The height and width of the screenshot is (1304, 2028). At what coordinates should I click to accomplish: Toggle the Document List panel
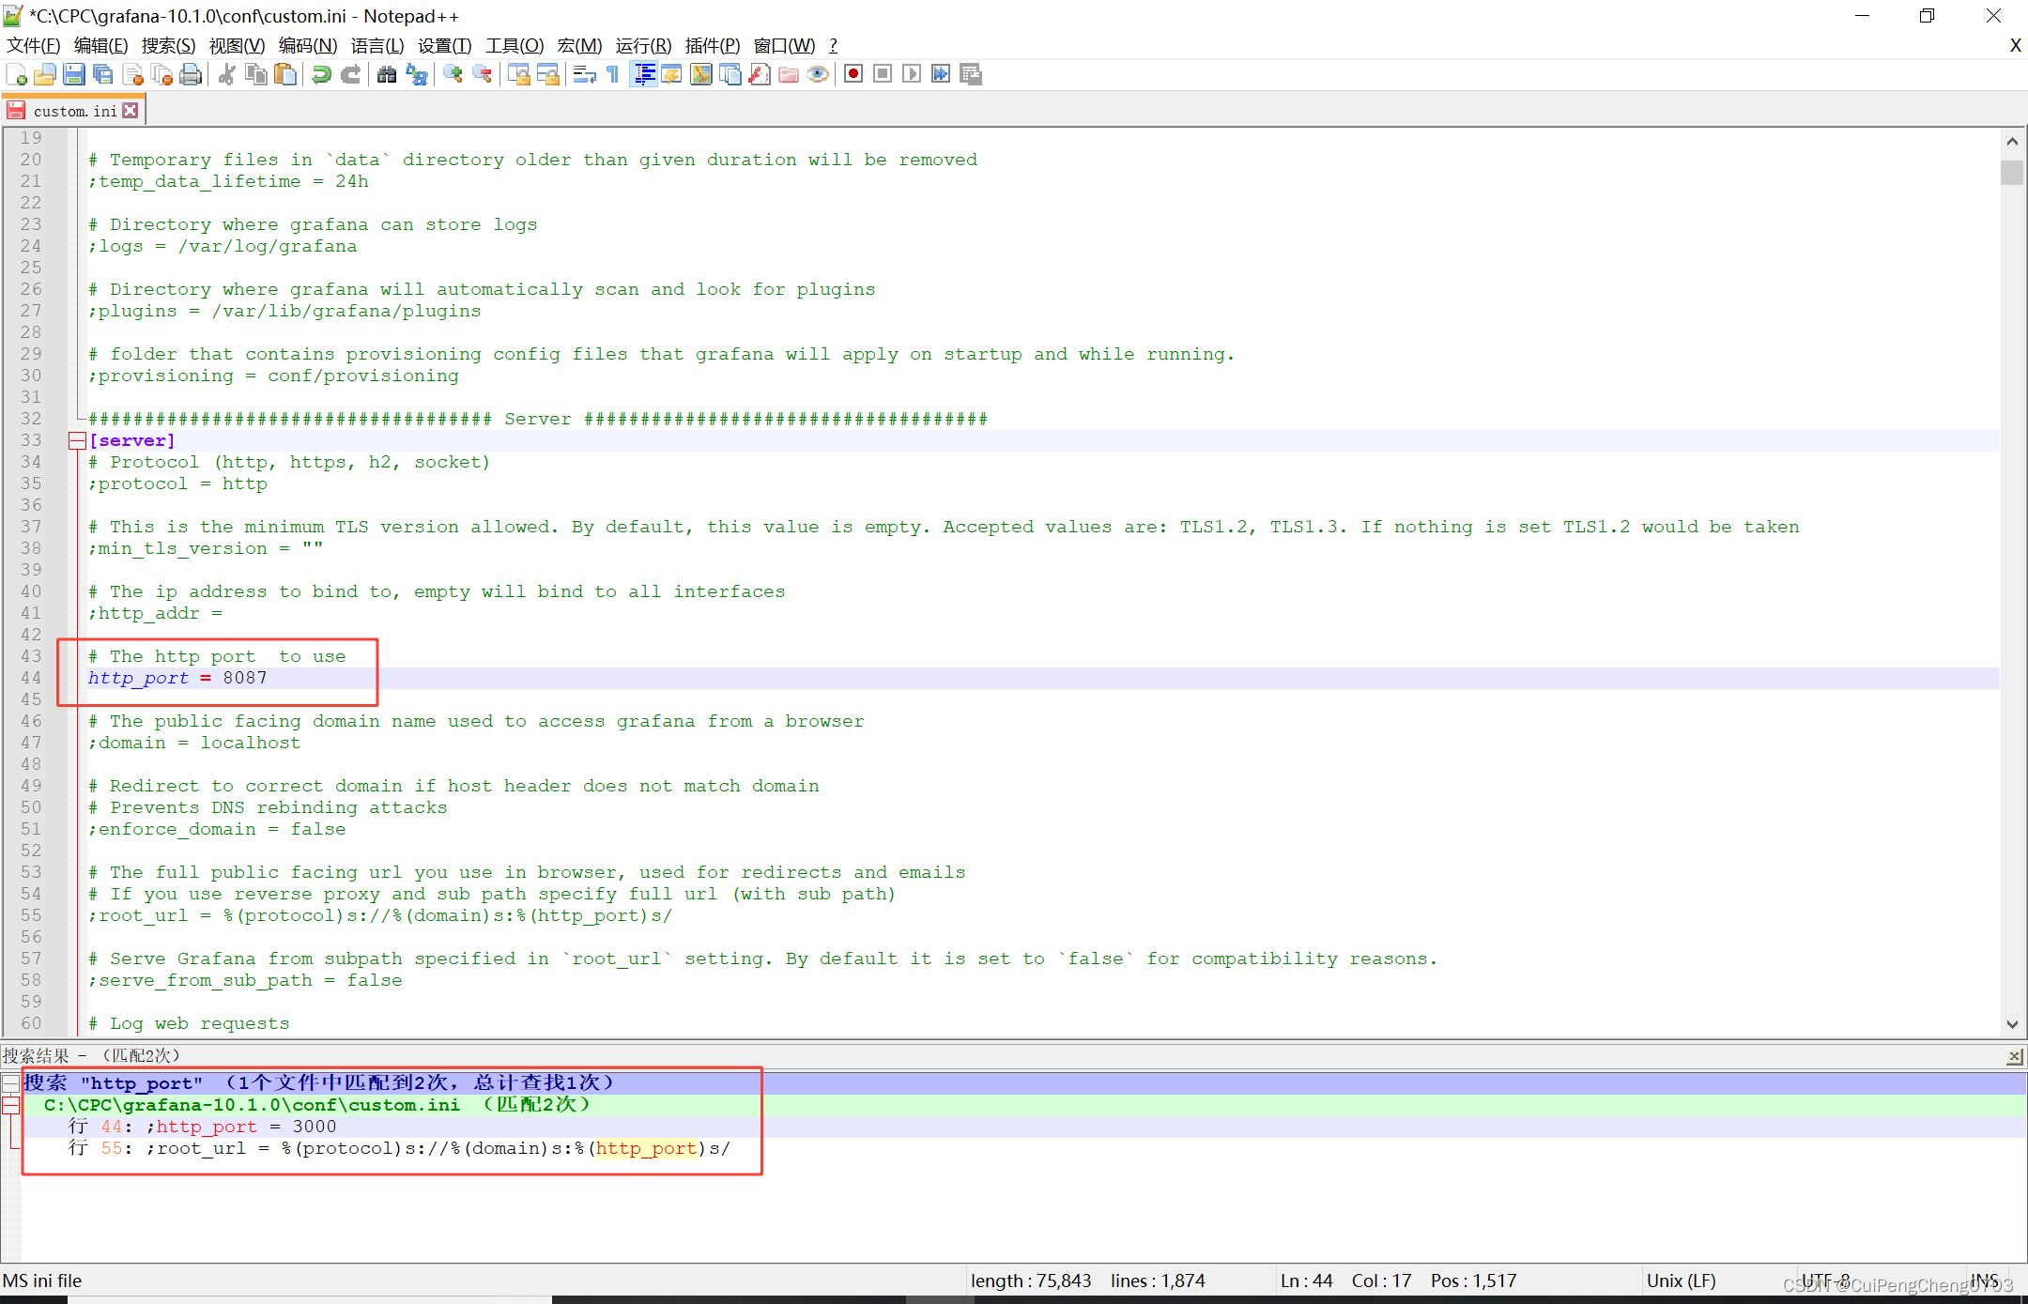coord(730,74)
